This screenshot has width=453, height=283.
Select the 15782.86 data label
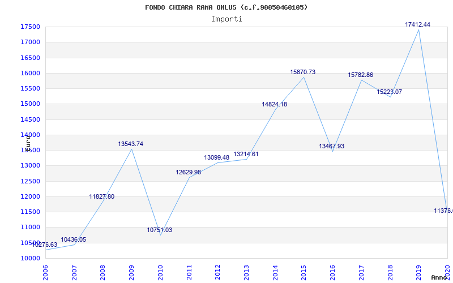click(361, 75)
